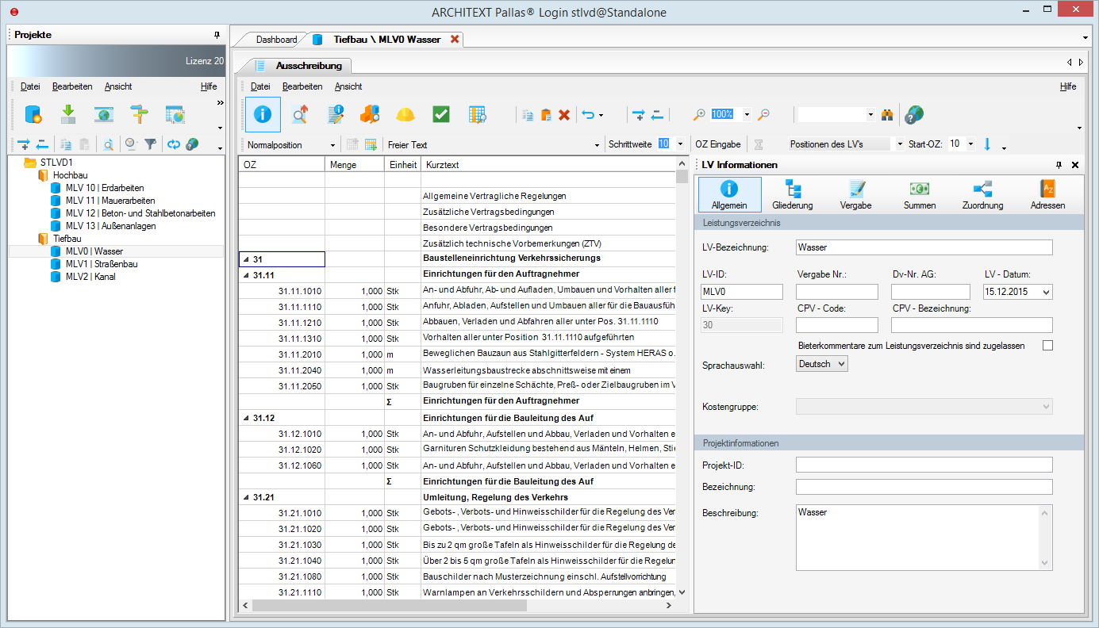Enable the Bieterkommentare zugelassen checkbox
This screenshot has height=628, width=1099.
click(x=1047, y=346)
